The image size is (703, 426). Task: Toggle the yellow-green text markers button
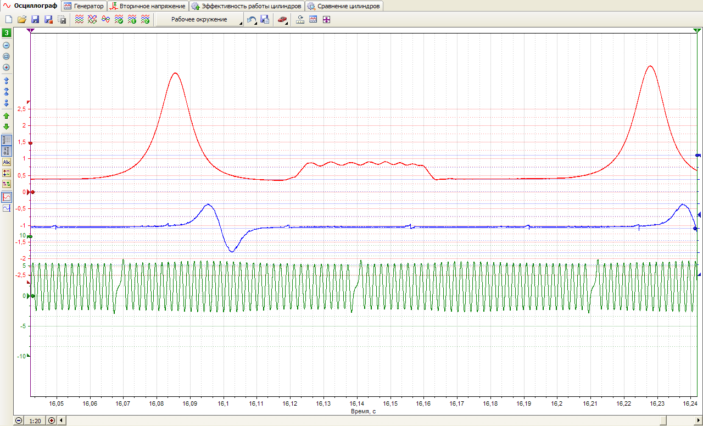point(7,184)
